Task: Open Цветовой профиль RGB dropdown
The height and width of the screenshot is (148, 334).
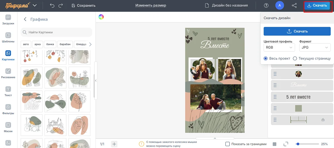Action: 279,48
